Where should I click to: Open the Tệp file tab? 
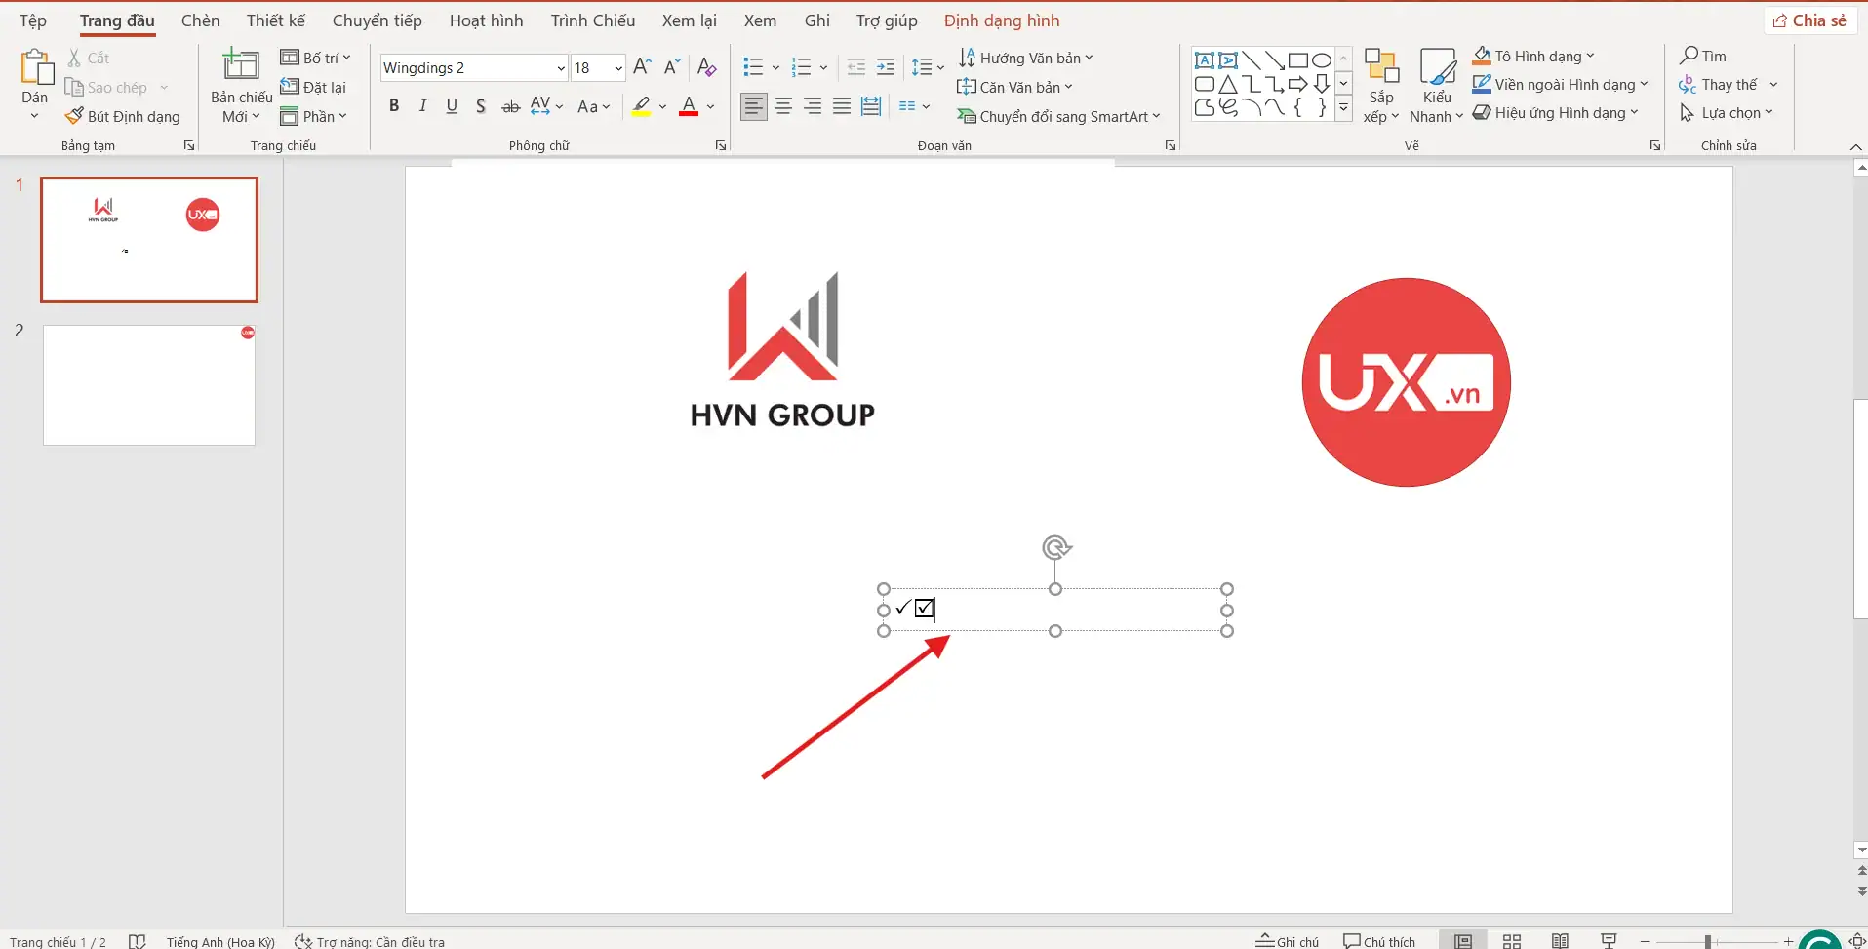pyautogui.click(x=32, y=20)
